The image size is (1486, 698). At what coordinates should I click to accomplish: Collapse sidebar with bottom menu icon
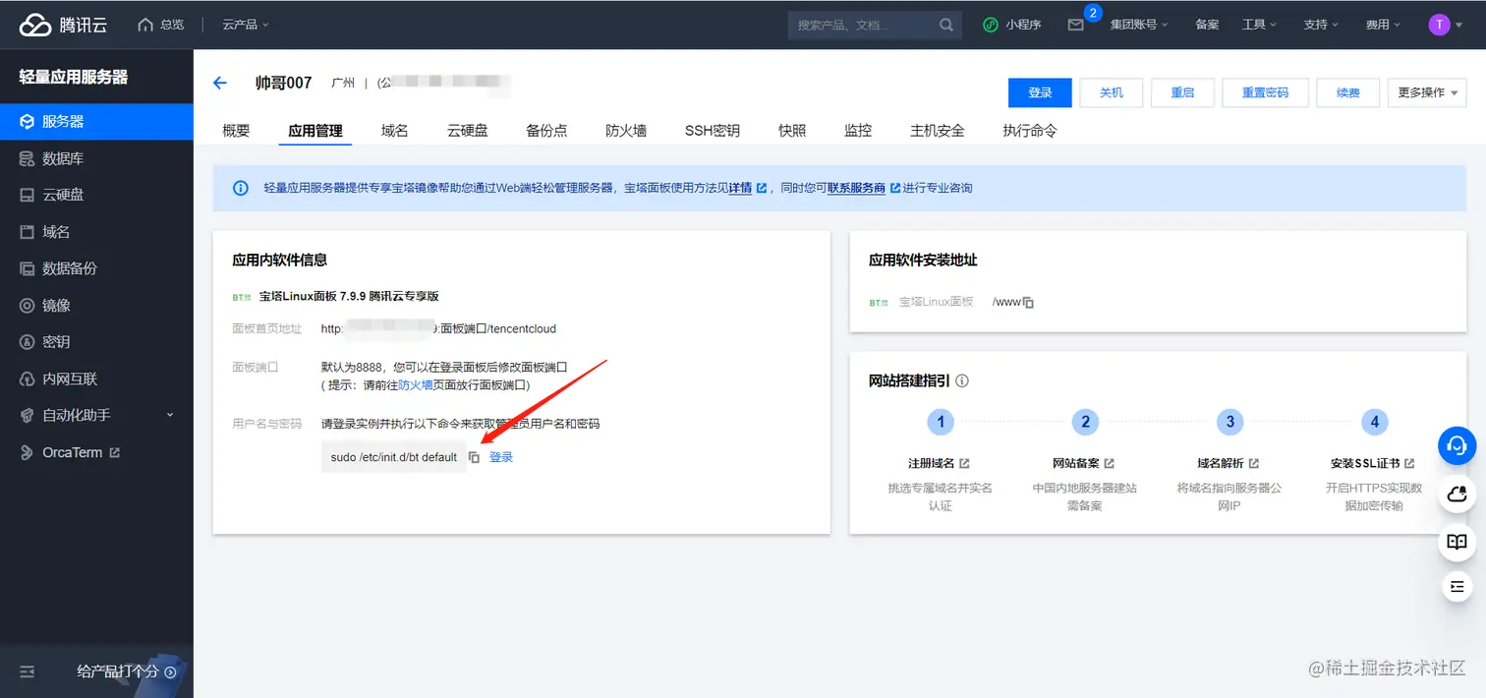click(28, 671)
